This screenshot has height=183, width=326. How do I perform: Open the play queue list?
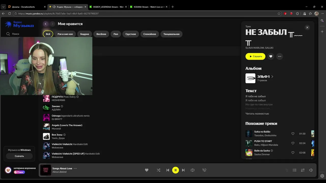(295, 170)
